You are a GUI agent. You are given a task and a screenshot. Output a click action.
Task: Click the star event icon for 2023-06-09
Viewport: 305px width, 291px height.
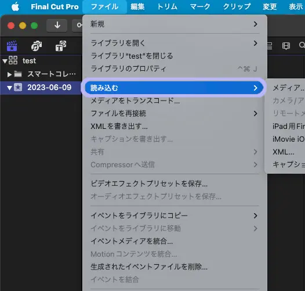click(18, 87)
